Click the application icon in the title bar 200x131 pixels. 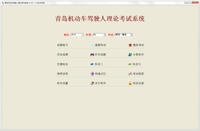pos(3,3)
